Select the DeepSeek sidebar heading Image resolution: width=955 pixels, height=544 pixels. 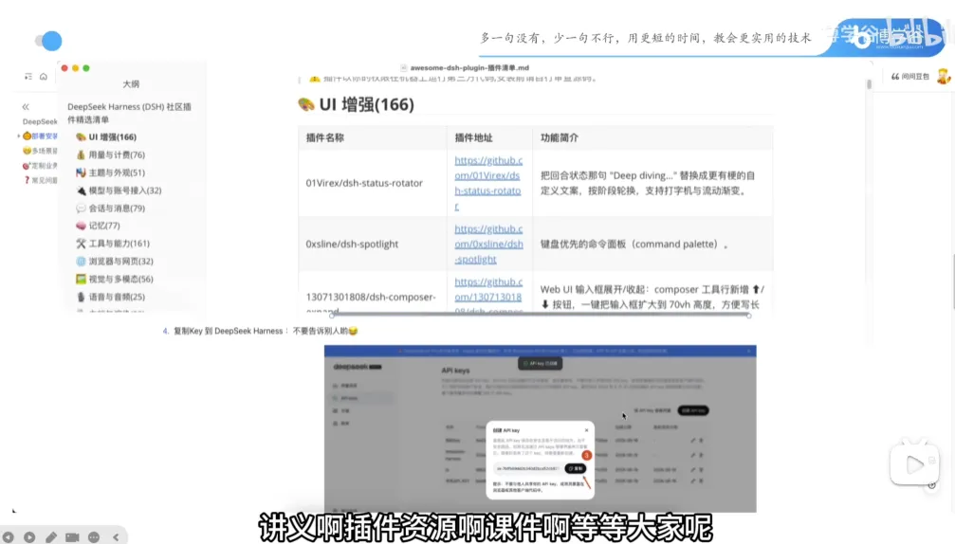[x=40, y=121]
